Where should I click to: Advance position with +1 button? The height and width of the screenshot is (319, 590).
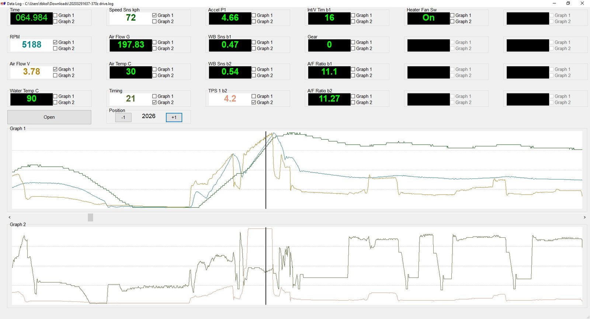tap(174, 117)
